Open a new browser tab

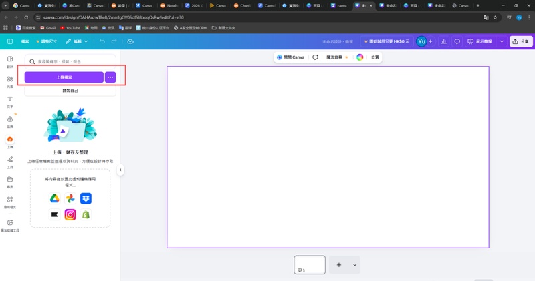point(478,5)
